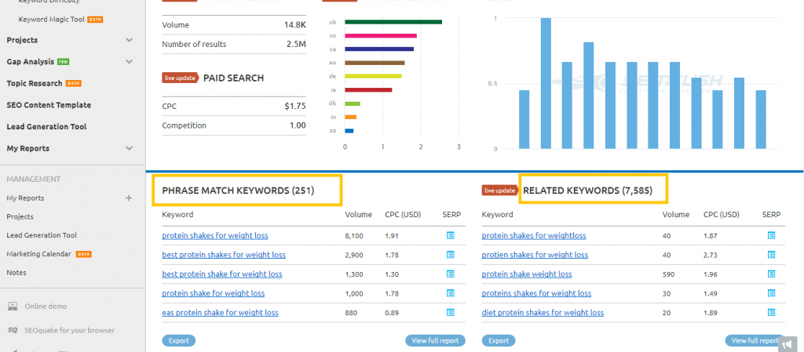Open SERP icon for proteins shakes for weight loss

click(x=771, y=293)
